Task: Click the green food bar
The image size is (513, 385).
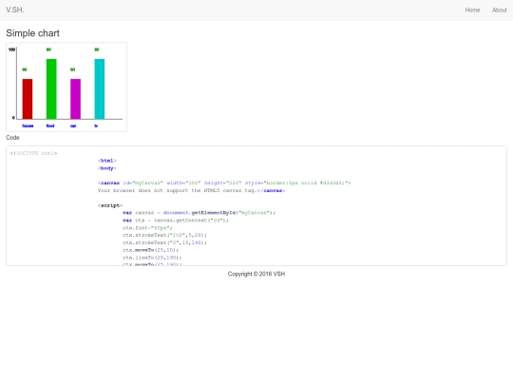Action: pyautogui.click(x=51, y=88)
